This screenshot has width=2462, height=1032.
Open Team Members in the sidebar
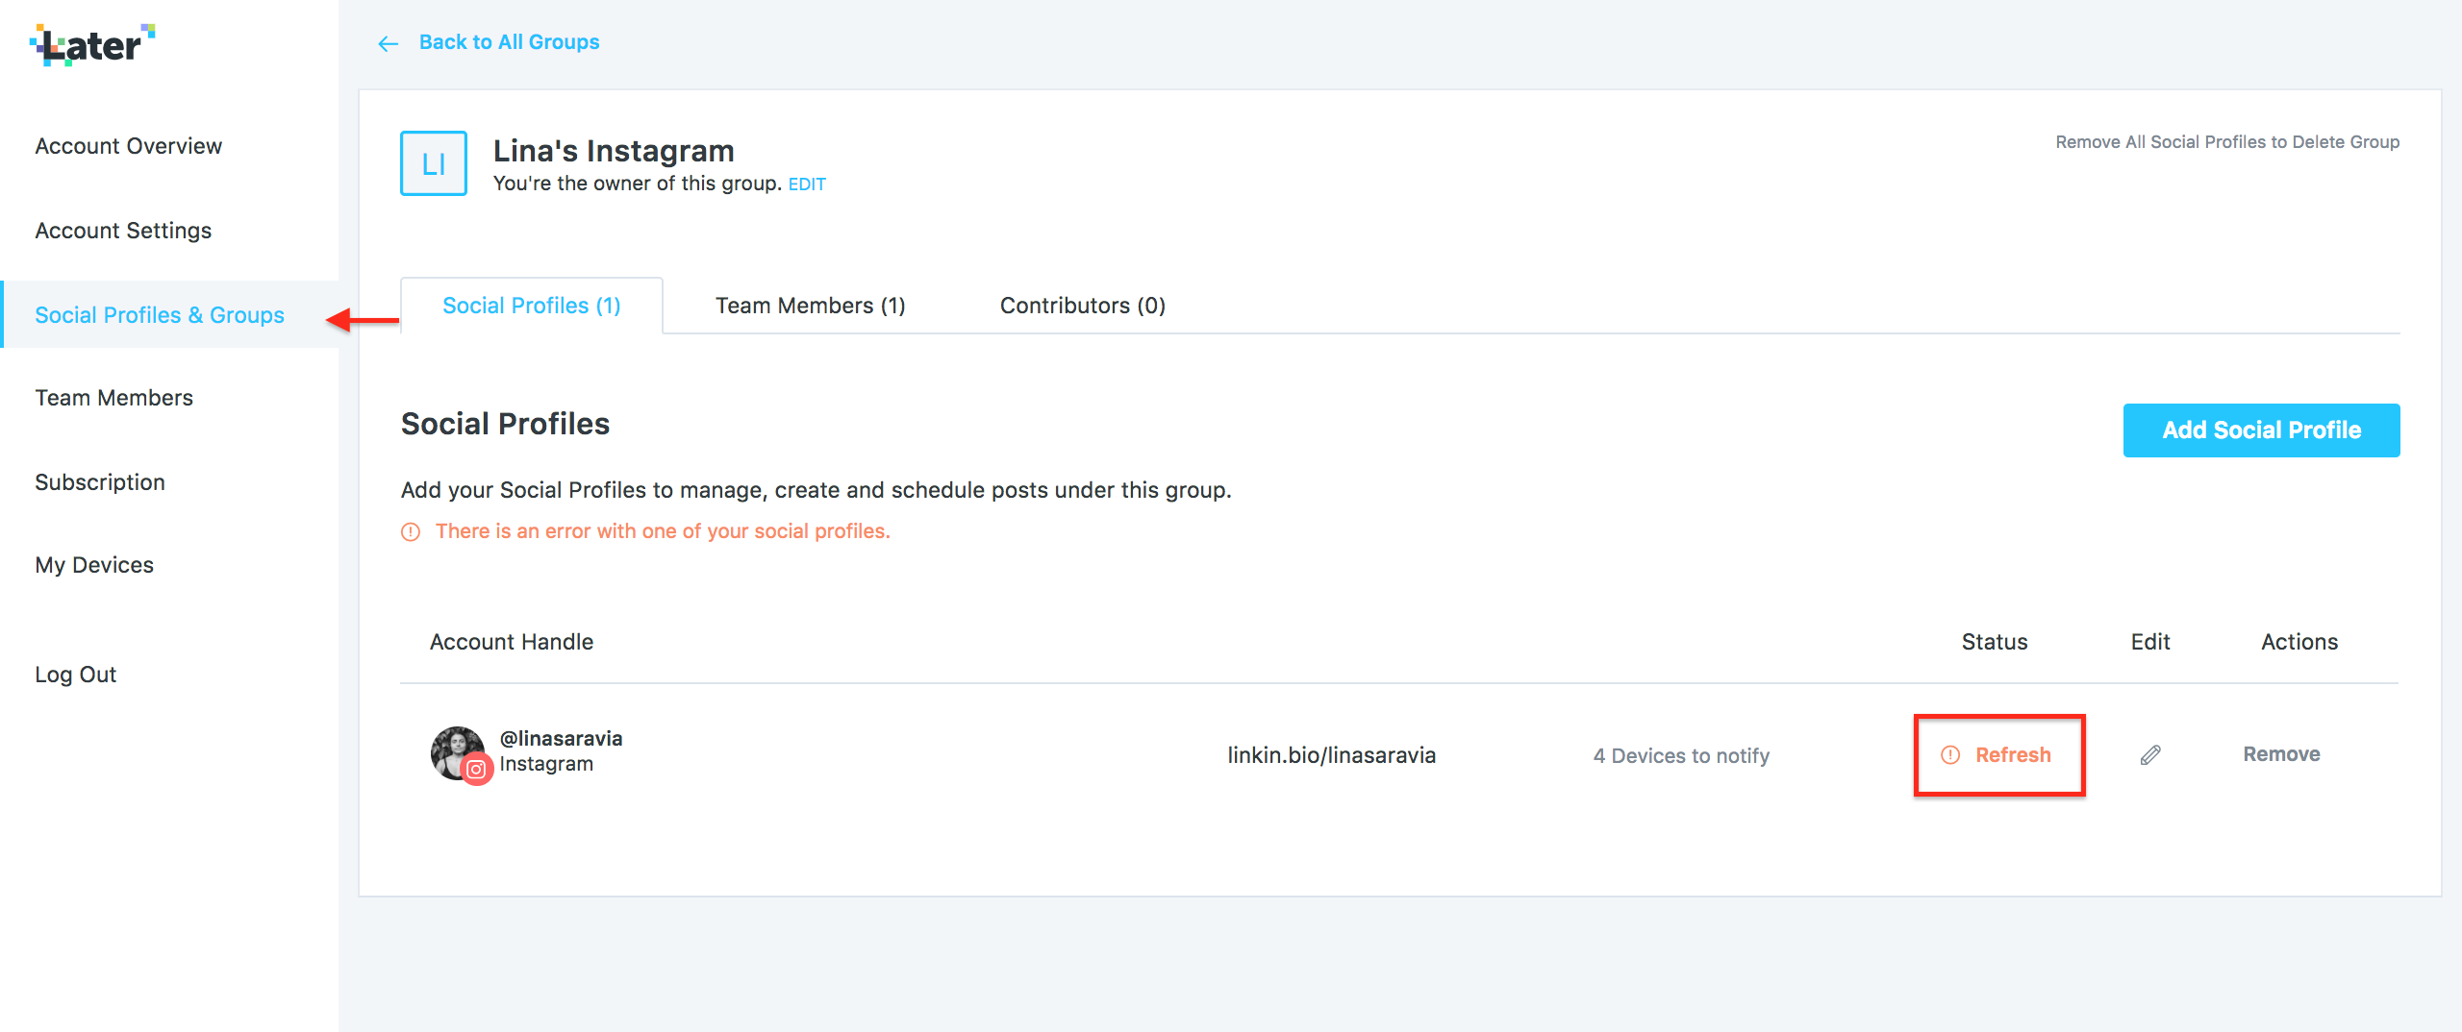113,398
